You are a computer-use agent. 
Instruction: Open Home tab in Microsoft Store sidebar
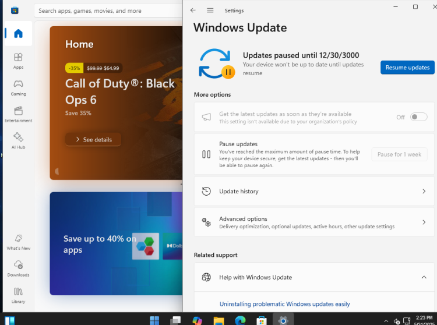pos(18,33)
